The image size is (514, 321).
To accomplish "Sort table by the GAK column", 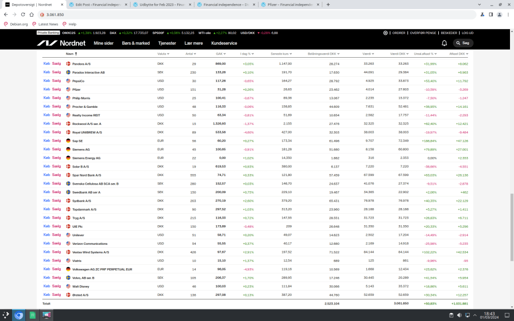I will pos(219,54).
